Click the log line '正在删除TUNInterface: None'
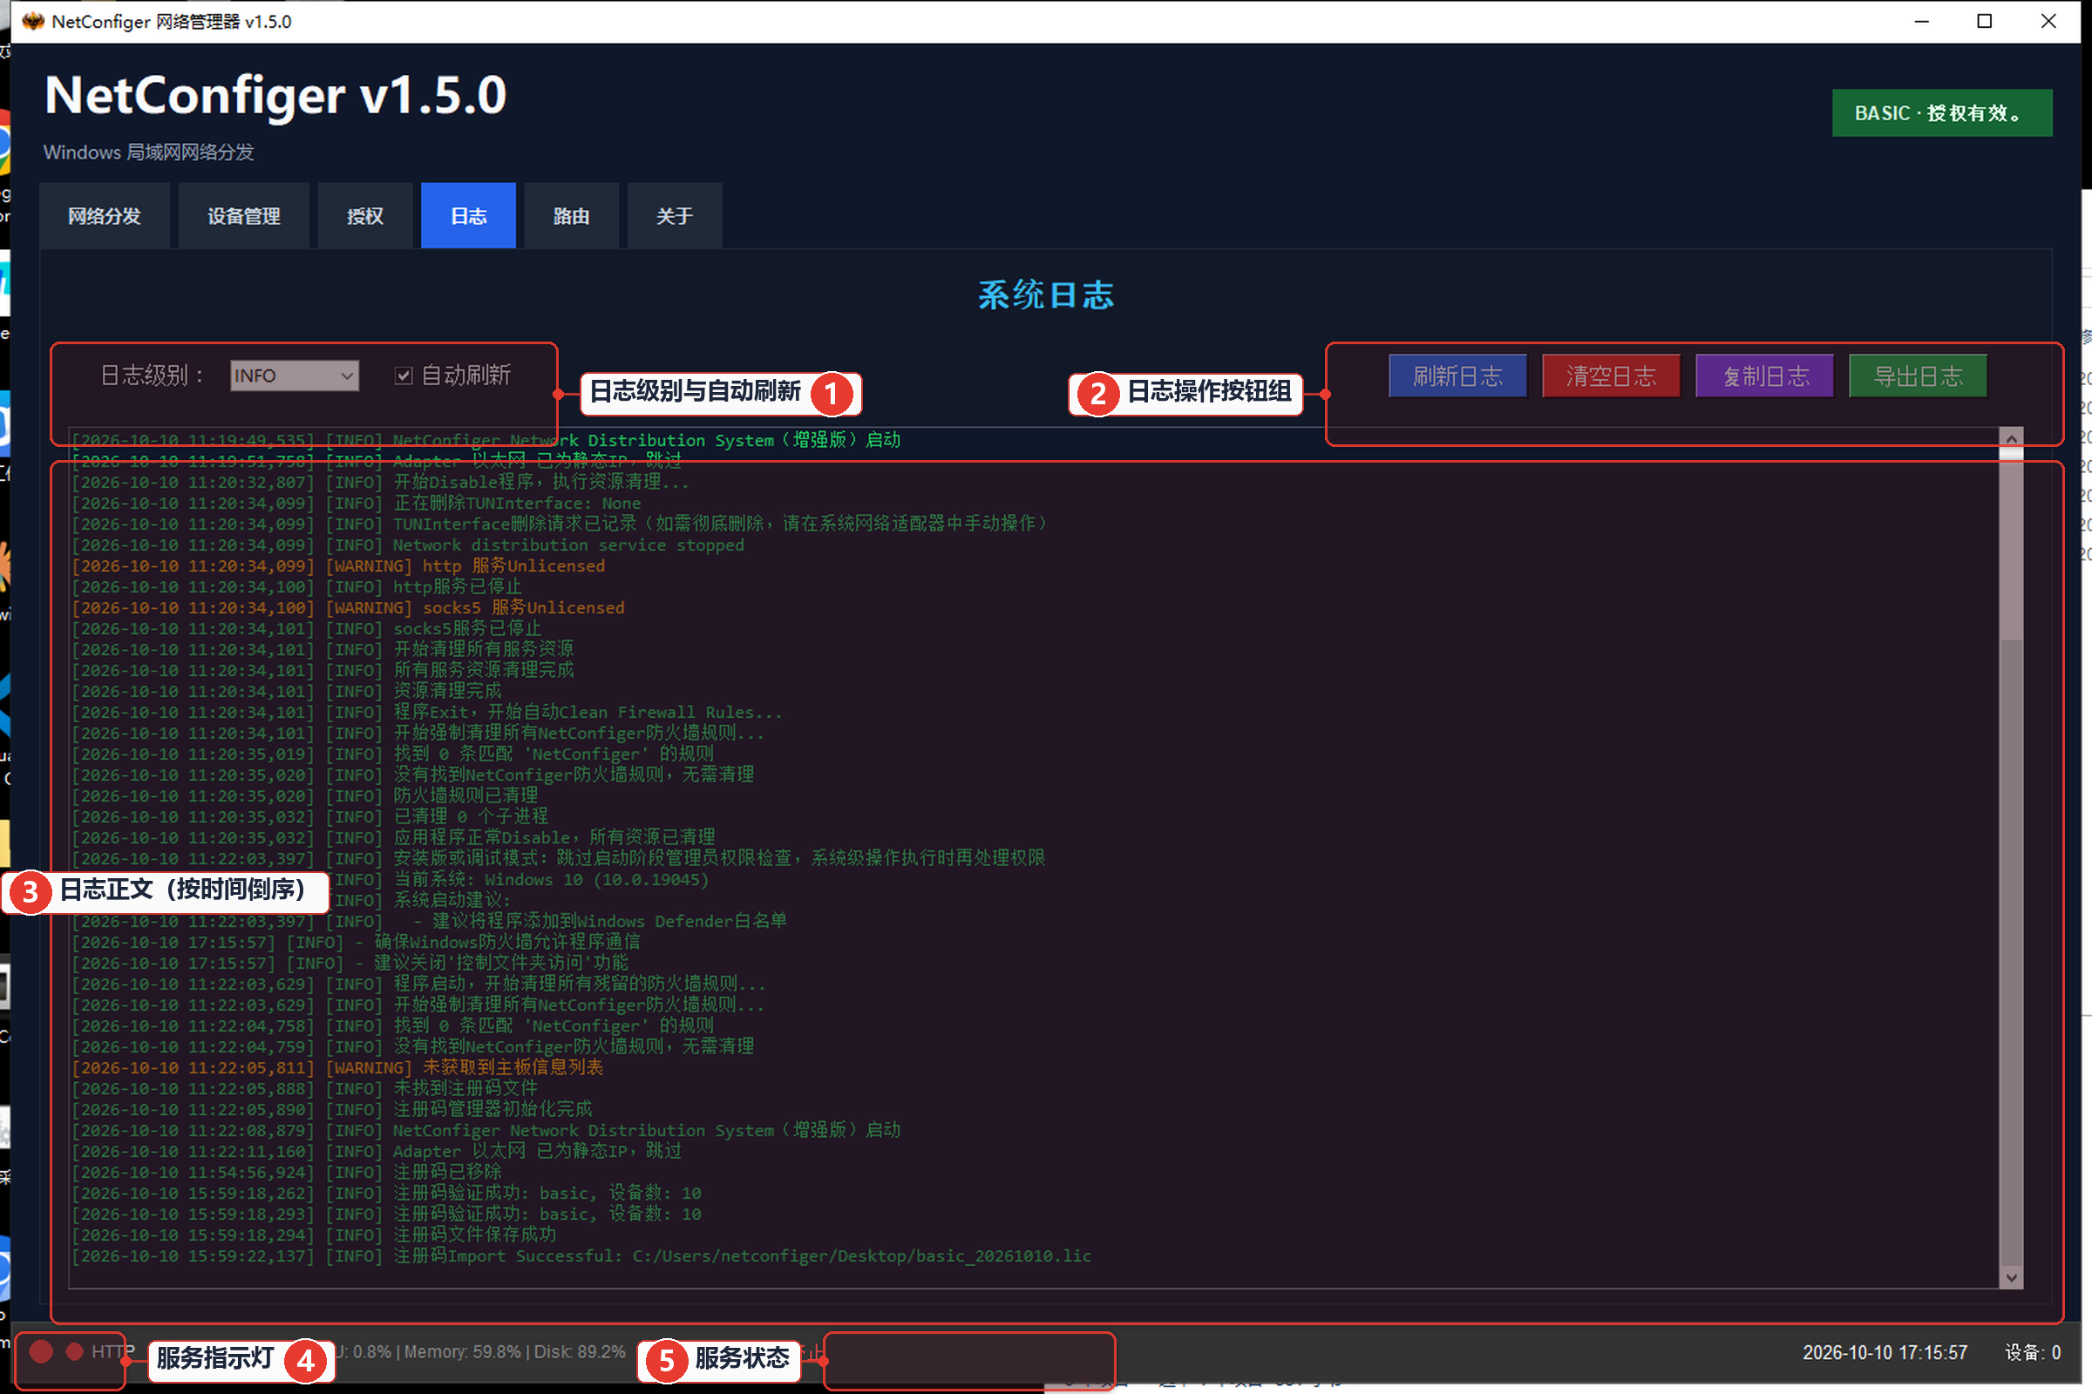 point(356,504)
